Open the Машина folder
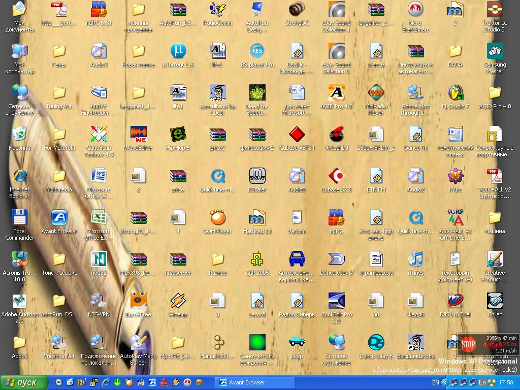This screenshot has height=390, width=520. pos(495,218)
